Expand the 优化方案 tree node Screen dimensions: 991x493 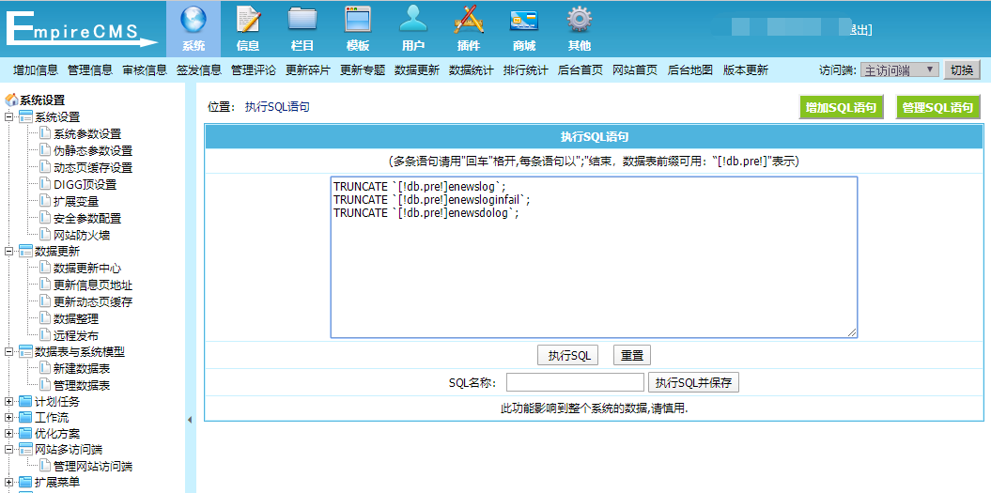[x=8, y=434]
